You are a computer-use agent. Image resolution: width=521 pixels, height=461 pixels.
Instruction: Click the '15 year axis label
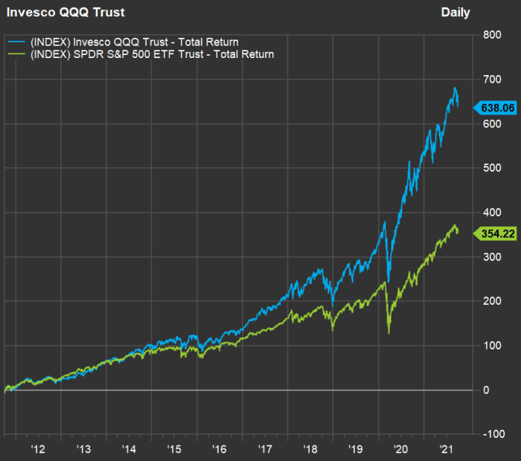point(173,449)
